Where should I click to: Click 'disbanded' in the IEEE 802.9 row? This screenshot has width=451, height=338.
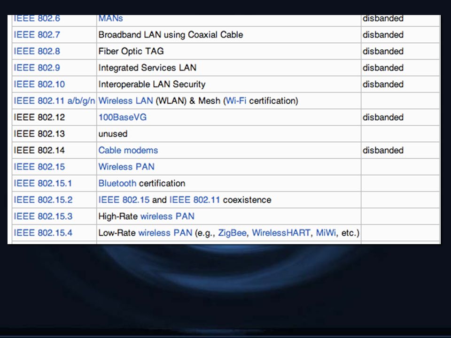click(383, 68)
